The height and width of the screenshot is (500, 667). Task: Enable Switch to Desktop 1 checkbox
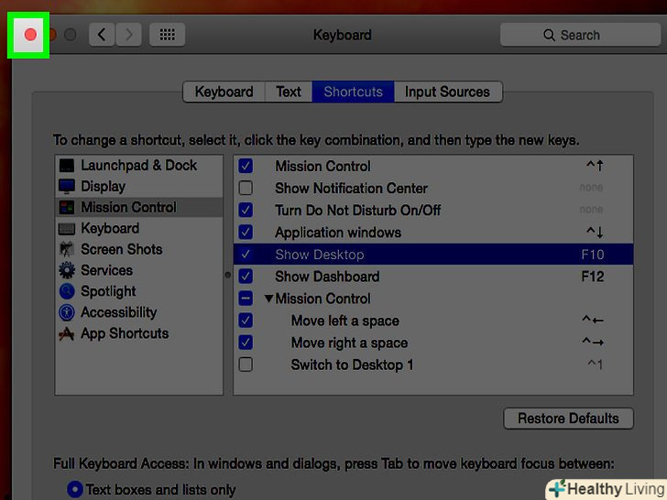point(246,365)
